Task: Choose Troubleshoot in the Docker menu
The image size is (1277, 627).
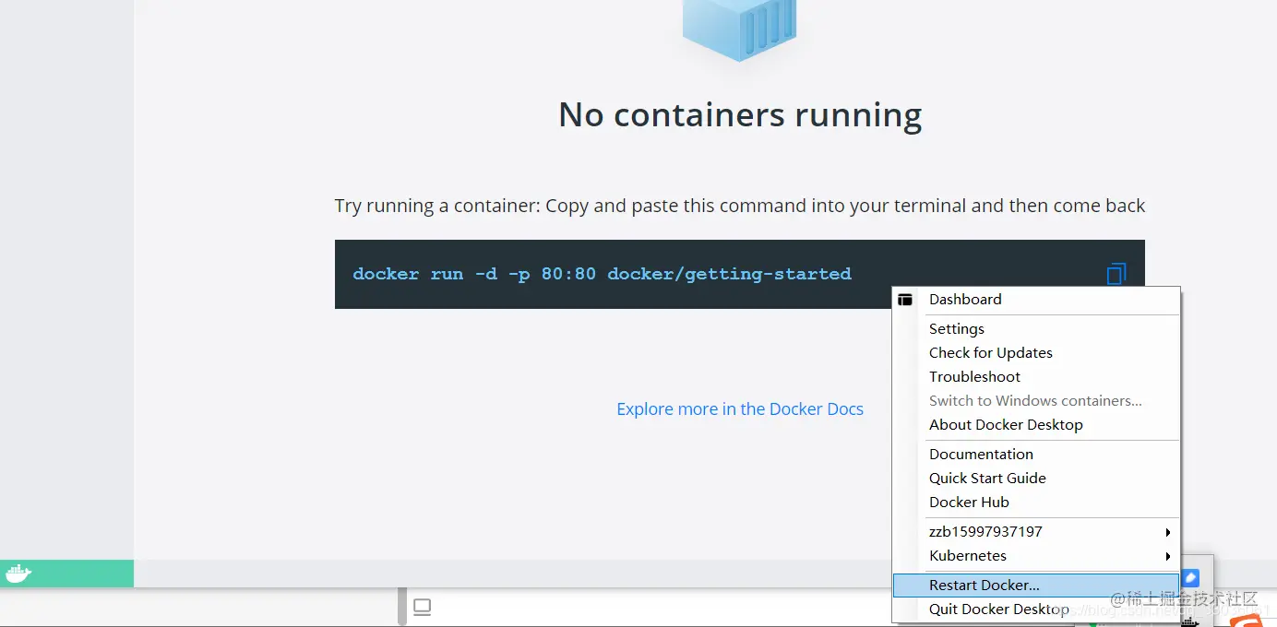Action: click(x=1036, y=377)
